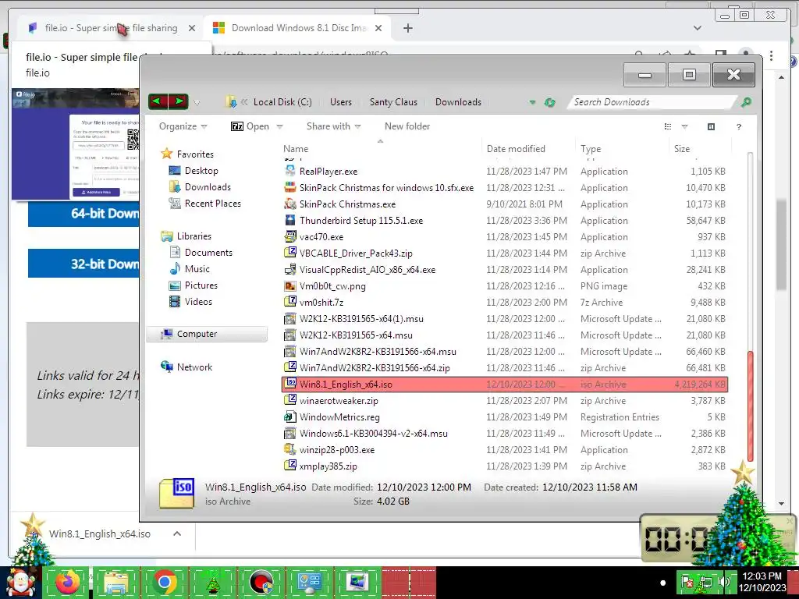Click the 7z Open button
This screenshot has height=599, width=799.
click(250, 126)
